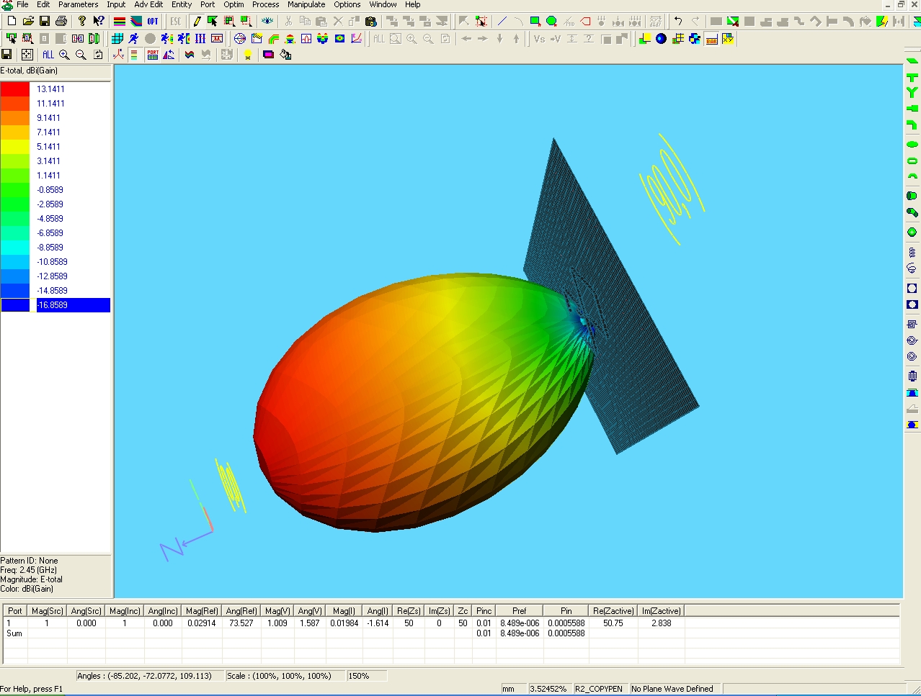Click the blue sphere icon
Screen dimensions: 921x696
[x=661, y=39]
